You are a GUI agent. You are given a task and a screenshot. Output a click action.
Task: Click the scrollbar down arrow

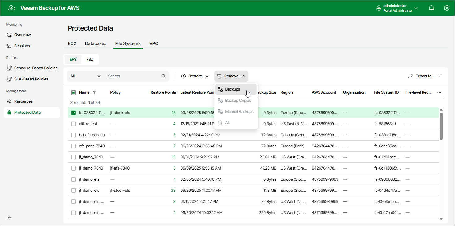(x=441, y=219)
